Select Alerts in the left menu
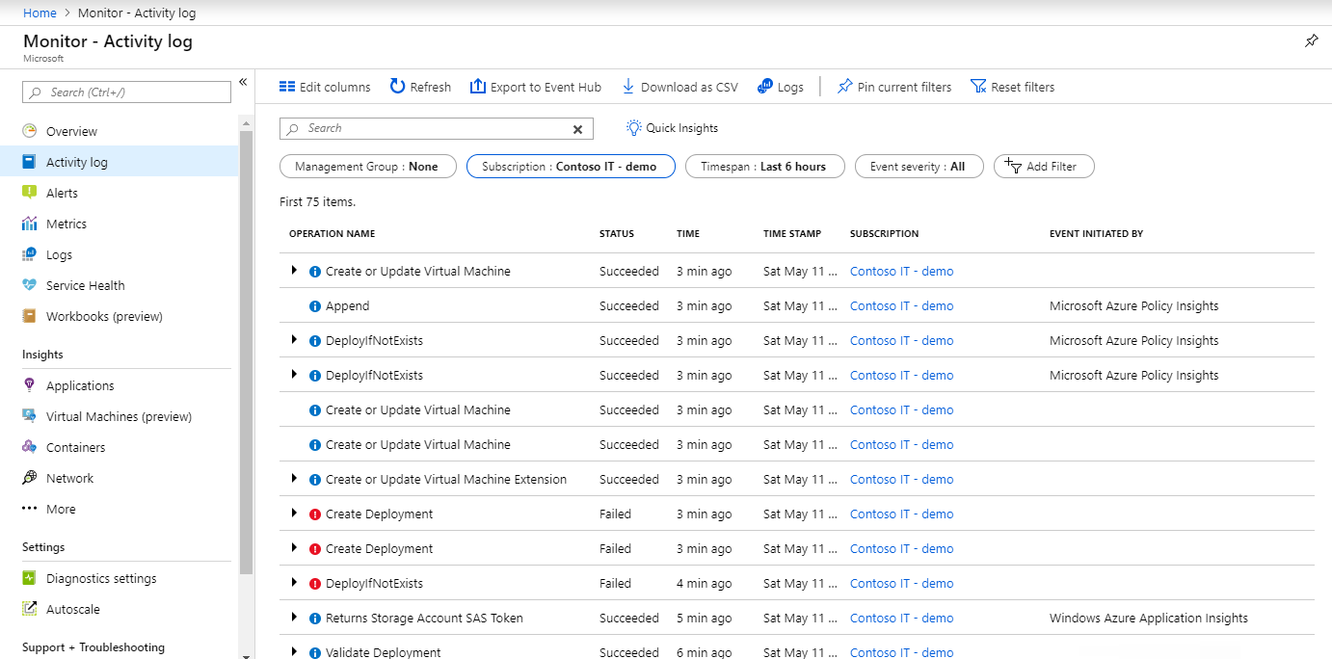This screenshot has height=659, width=1332. tap(62, 193)
